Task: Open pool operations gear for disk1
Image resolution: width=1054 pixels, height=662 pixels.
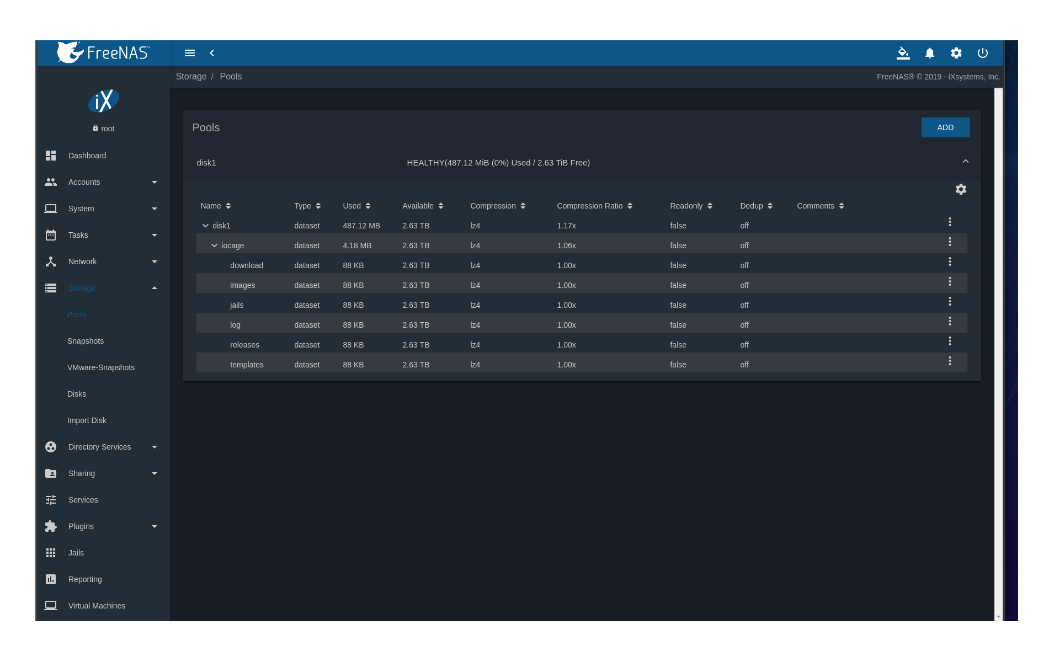Action: coord(961,189)
